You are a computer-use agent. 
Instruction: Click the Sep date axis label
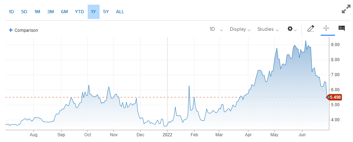click(61, 135)
